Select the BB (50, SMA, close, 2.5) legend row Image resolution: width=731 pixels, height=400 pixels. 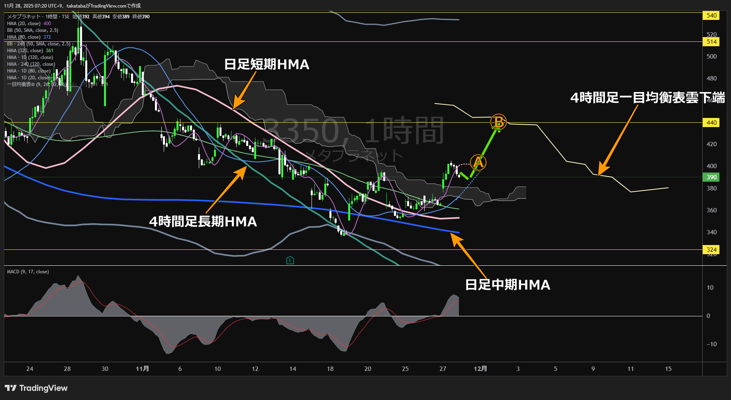pos(33,30)
